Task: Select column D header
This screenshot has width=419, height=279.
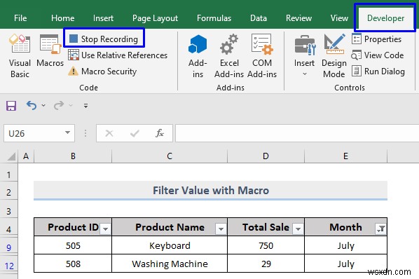Action: point(266,156)
